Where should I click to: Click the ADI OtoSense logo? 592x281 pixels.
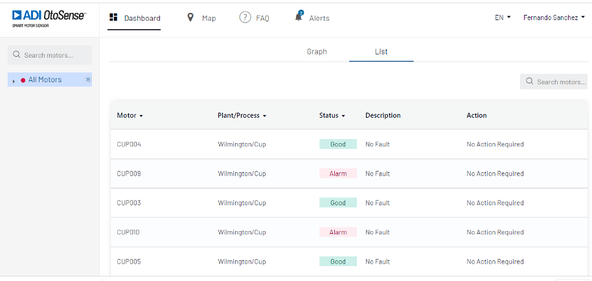pyautogui.click(x=49, y=17)
